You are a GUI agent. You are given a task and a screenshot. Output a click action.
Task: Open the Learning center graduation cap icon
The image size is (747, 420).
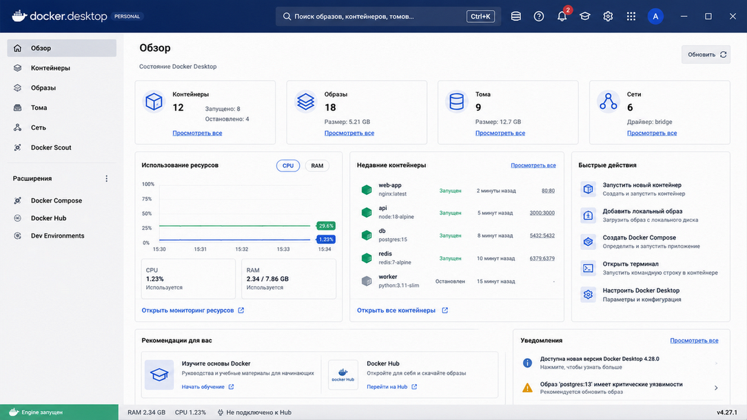coord(585,17)
